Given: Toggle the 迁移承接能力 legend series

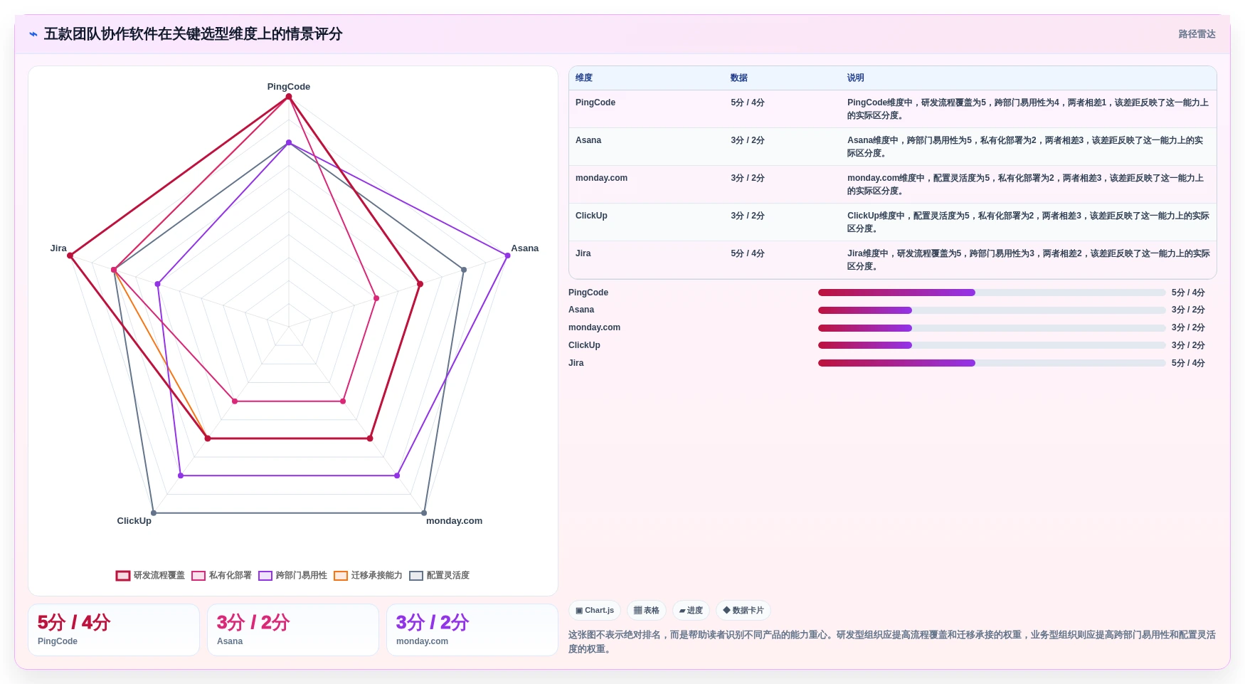Looking at the screenshot, I should click(368, 575).
